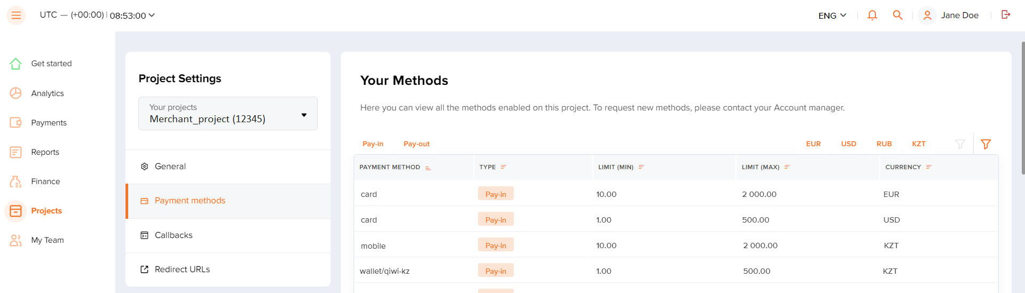Image resolution: width=1025 pixels, height=293 pixels.
Task: Select the Redirect URLs menu item
Action: pyautogui.click(x=228, y=270)
